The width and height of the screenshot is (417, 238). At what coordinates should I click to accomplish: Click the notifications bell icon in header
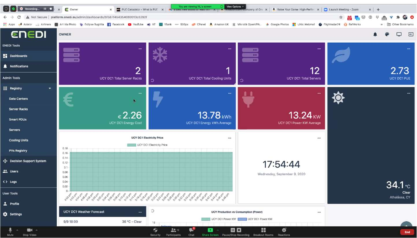(375, 34)
